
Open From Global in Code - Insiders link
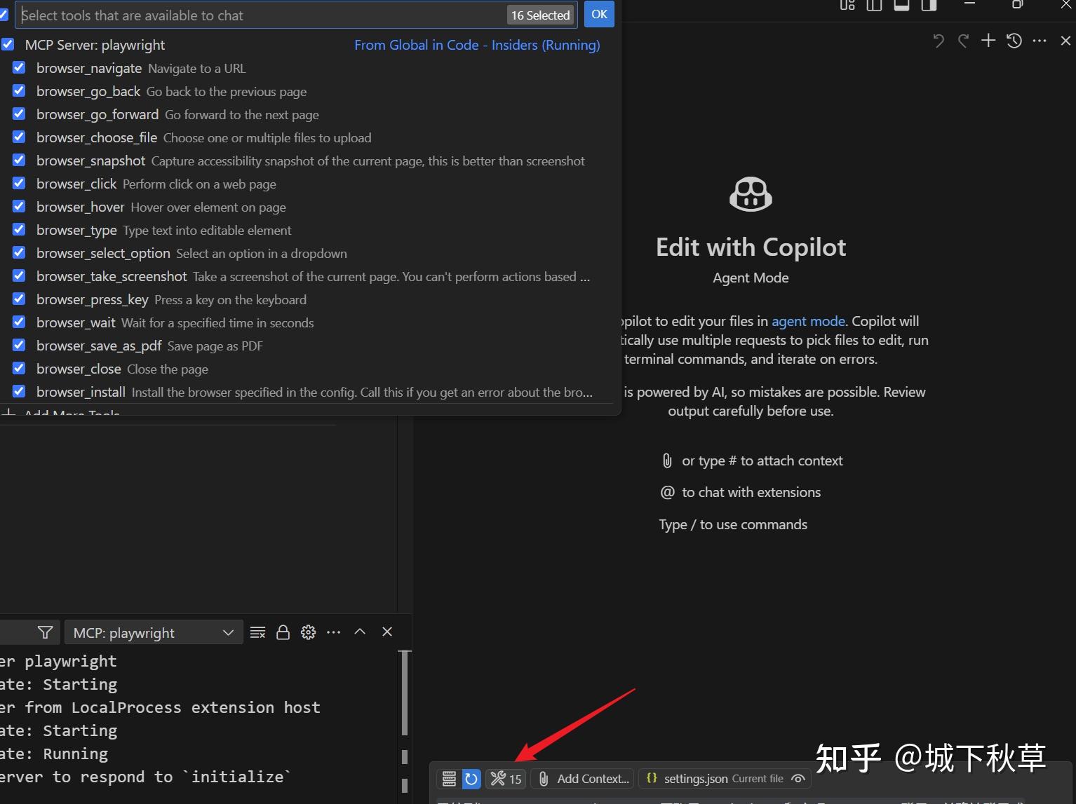tap(476, 44)
